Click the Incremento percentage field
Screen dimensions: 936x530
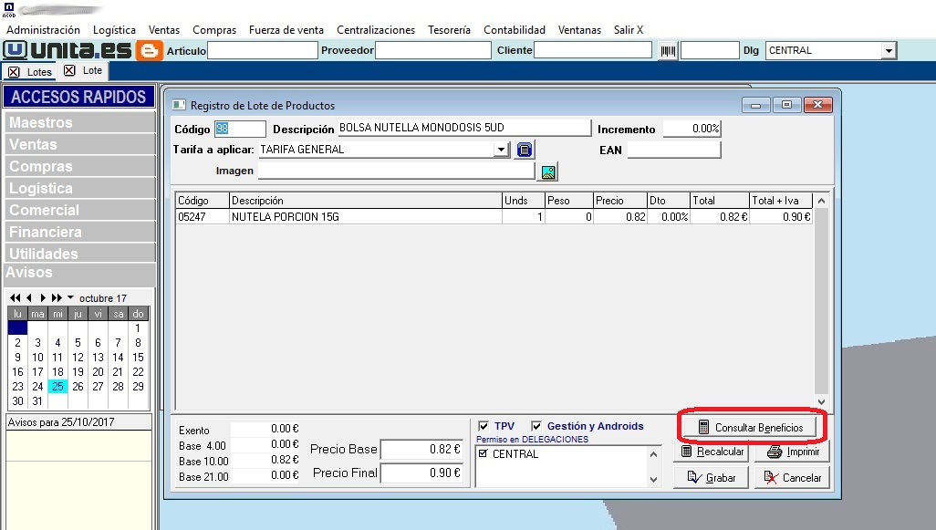click(692, 129)
